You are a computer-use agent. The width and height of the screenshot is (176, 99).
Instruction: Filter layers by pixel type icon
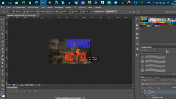(x=163, y=80)
